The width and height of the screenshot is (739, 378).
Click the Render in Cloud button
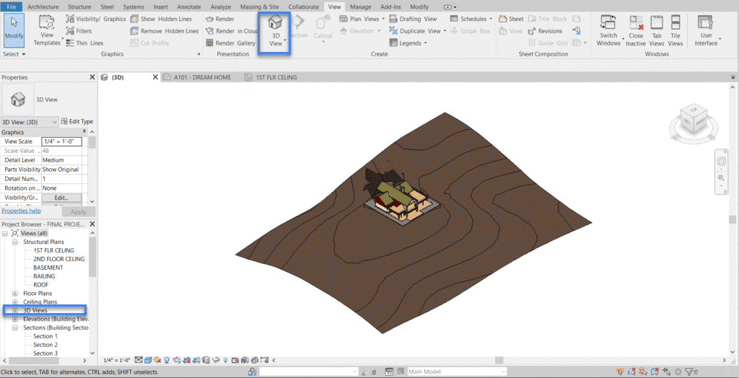coord(232,31)
